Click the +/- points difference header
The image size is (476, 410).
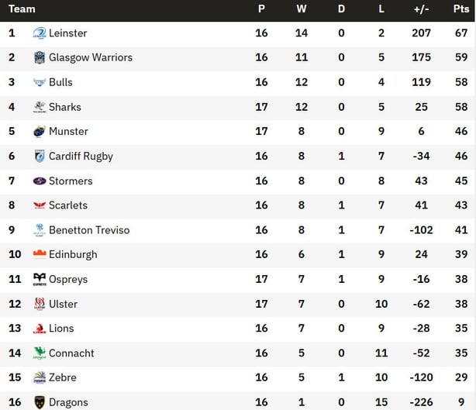click(422, 9)
